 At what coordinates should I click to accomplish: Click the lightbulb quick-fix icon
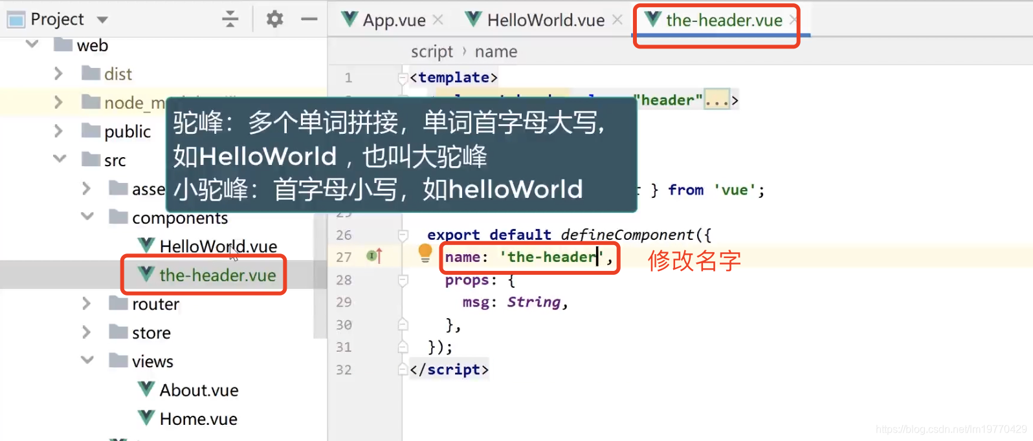[425, 253]
